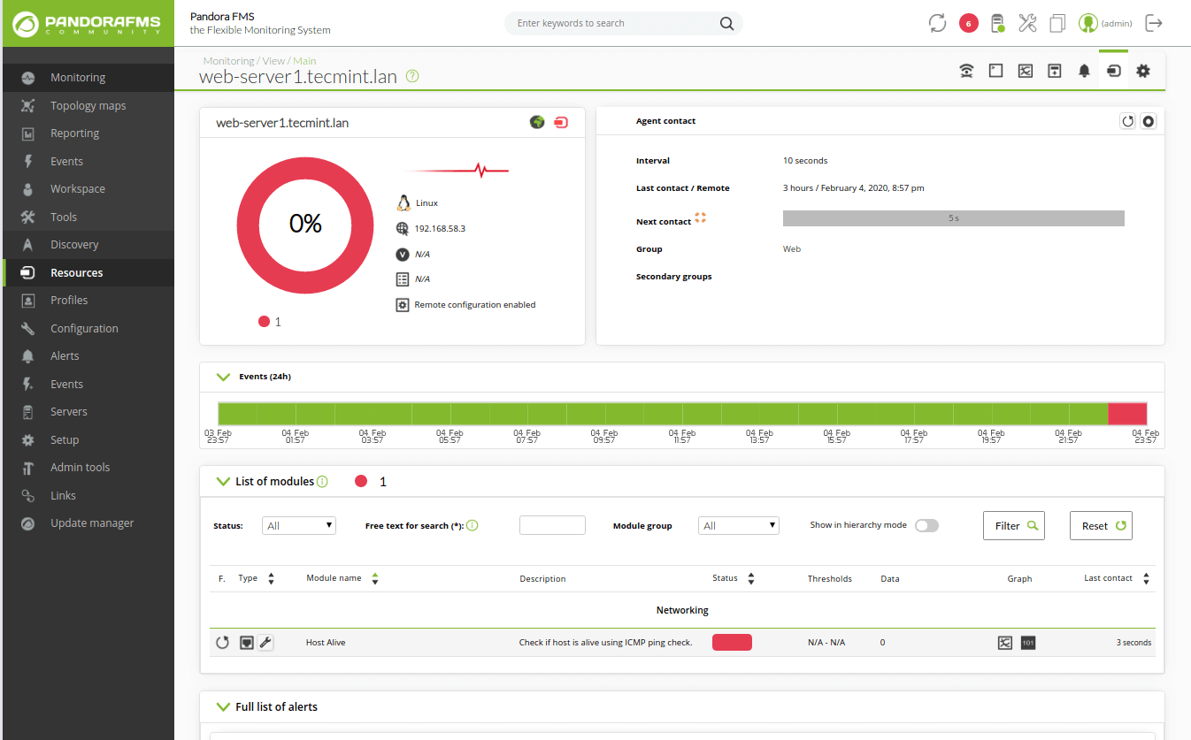This screenshot has height=740, width=1191.
Task: Open Update manager in sidebar
Action: pyautogui.click(x=88, y=523)
